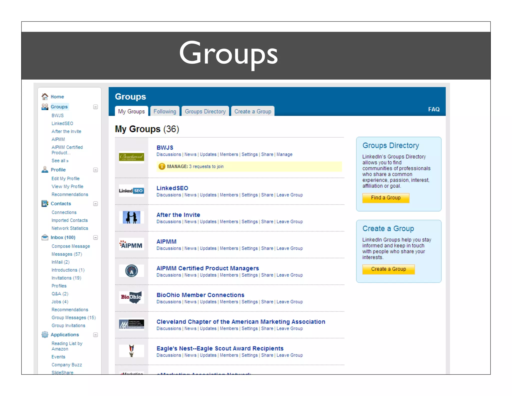Switch to the Following tab
Screen dimensions: 512x396
pos(164,111)
